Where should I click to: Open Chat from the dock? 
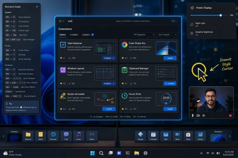point(66,136)
